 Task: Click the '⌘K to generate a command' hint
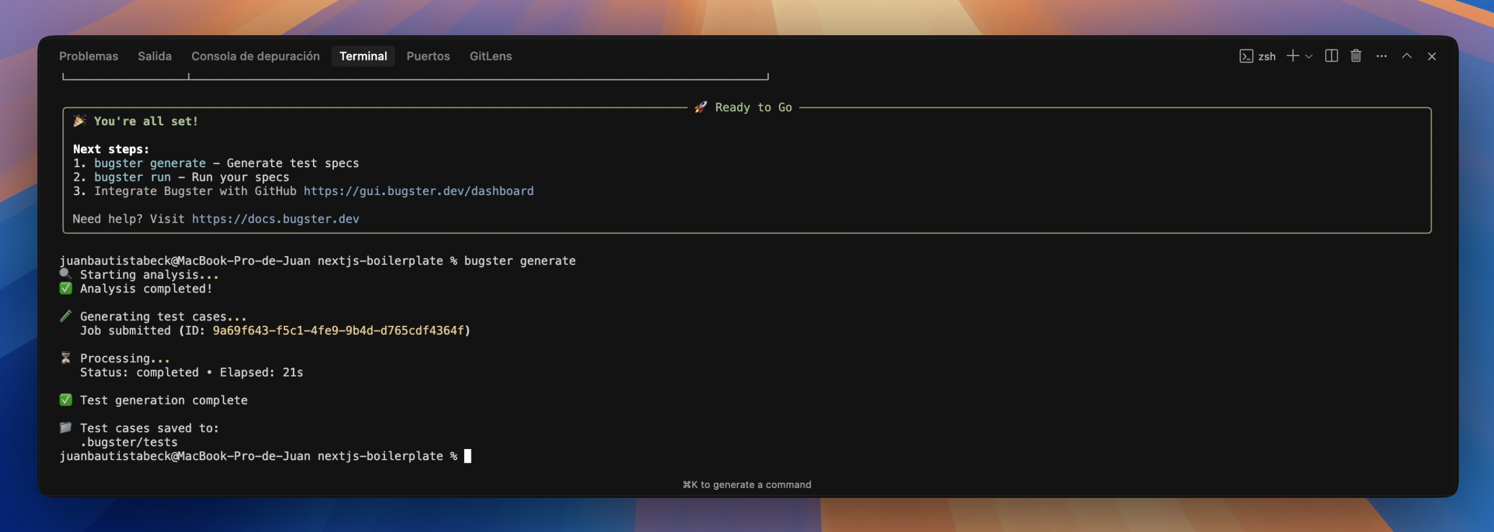tap(746, 485)
